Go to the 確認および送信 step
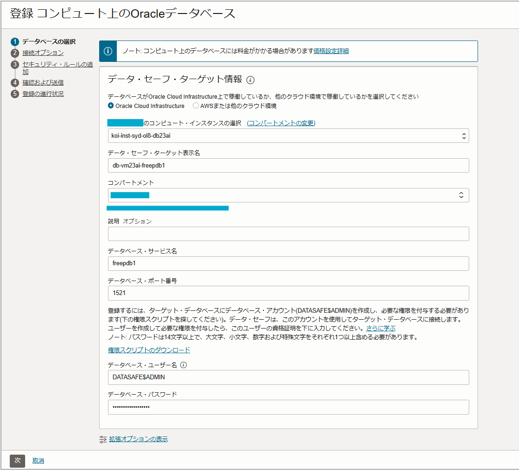The image size is (519, 470). (x=38, y=83)
